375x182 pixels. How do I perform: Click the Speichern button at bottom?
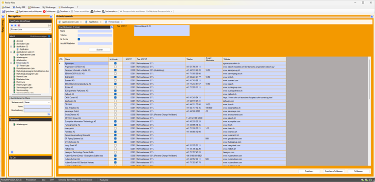coord(309,171)
